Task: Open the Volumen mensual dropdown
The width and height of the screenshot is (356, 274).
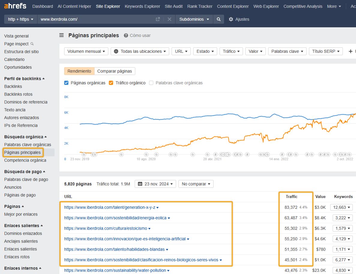Action: (x=86, y=51)
